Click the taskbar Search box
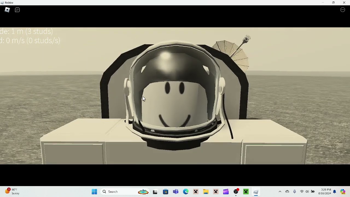The width and height of the screenshot is (350, 197). click(x=125, y=192)
